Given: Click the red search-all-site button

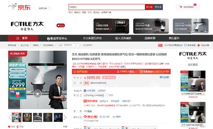Looking at the screenshot, I should (149, 7).
